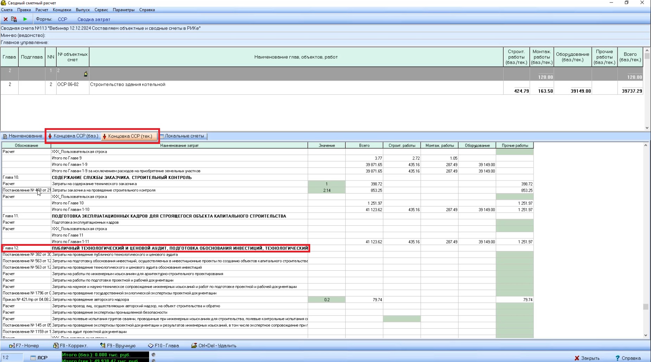651x362 pixels.
Task: Click the F7 – Номер button
Action: pyautogui.click(x=24, y=346)
